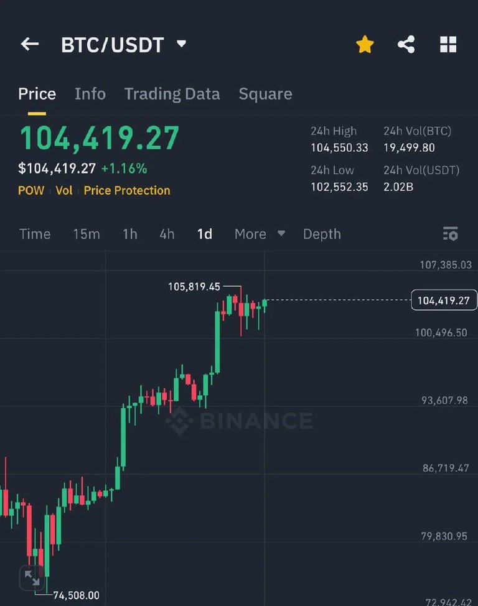Open the More timeframes dropdown
Viewport: 478px width, 606px height.
(x=260, y=234)
